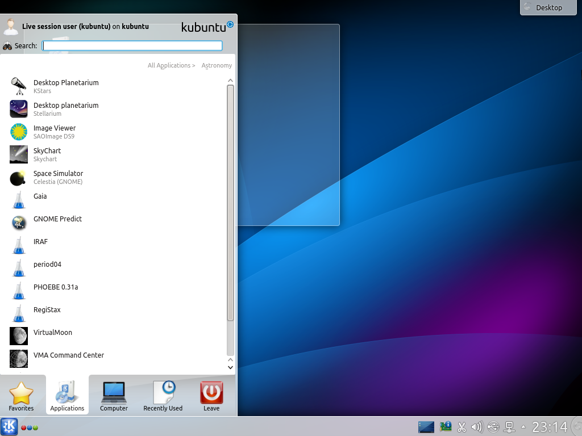The height and width of the screenshot is (436, 582).
Task: Open the volume speaker tray icon
Action: click(477, 427)
